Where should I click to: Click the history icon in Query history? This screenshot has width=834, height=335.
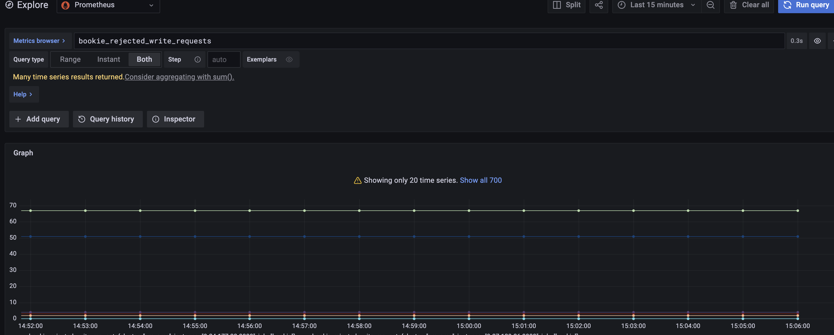pos(81,119)
